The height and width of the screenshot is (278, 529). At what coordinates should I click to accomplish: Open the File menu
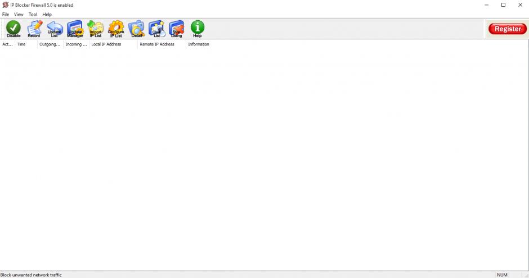[x=6, y=15]
